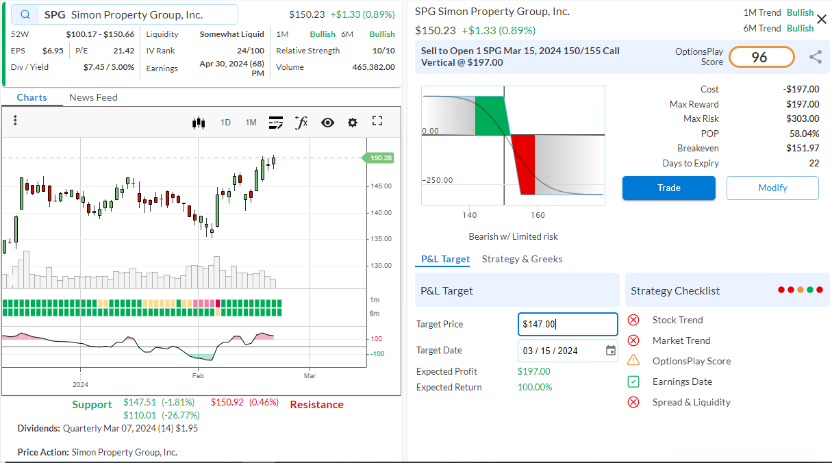This screenshot has height=463, width=832.
Task: Click the Expected Profit value $197.00
Action: [533, 371]
